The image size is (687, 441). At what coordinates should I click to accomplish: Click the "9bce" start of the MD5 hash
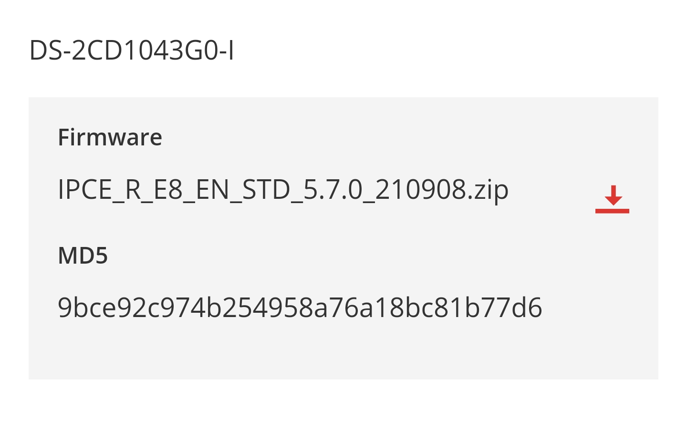[x=87, y=308]
